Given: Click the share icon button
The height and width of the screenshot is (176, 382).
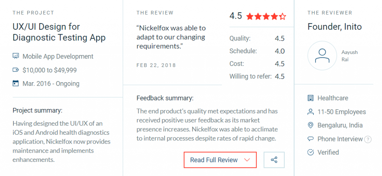Looking at the screenshot, I should coord(274,160).
